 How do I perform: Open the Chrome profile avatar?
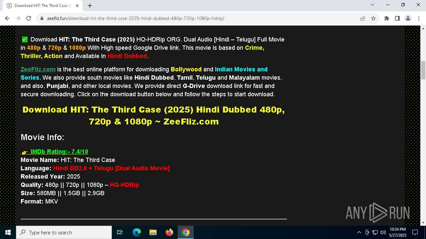pos(408,18)
